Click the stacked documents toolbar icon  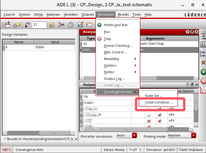pyautogui.click(x=71, y=24)
